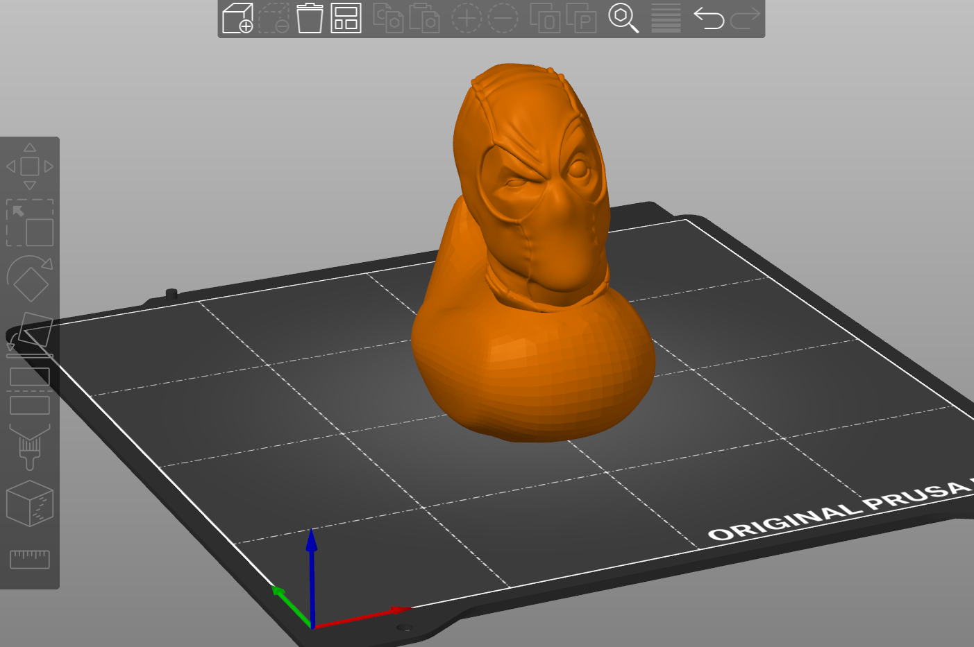Undo the last action

pyautogui.click(x=709, y=18)
